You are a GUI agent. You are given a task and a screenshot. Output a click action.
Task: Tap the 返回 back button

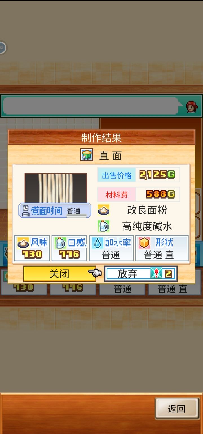click(x=177, y=409)
